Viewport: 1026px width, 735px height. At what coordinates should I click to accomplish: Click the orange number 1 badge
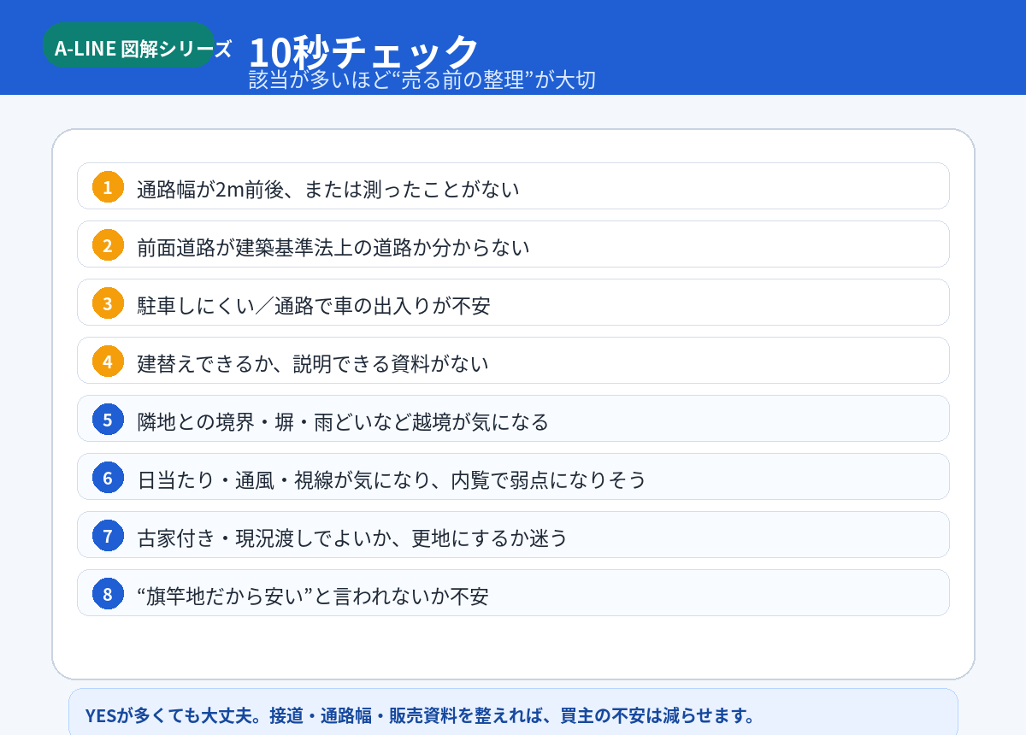108,186
